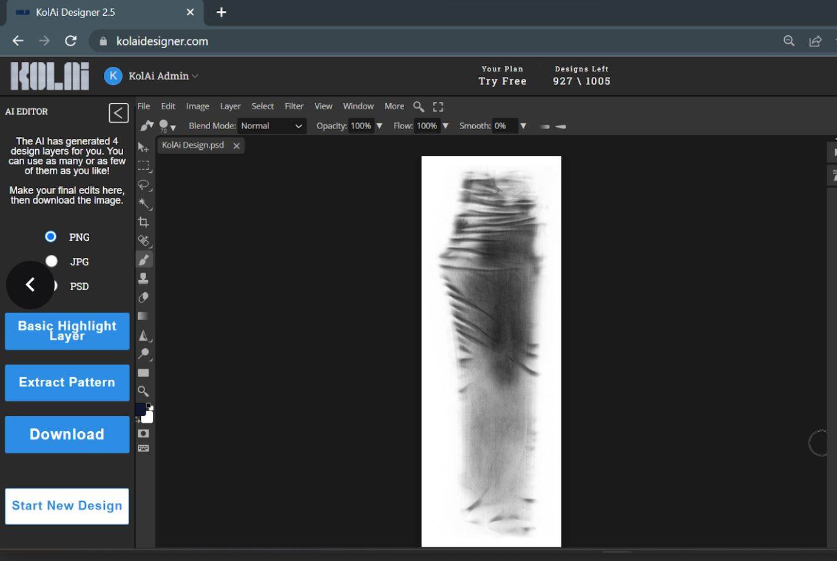Screen dimensions: 837x561
Task: Click Extract Pattern
Action: pos(67,383)
